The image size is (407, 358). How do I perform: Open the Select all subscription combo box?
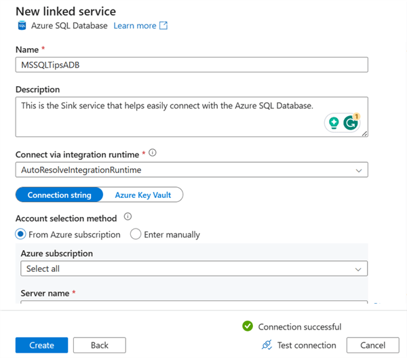click(x=194, y=268)
